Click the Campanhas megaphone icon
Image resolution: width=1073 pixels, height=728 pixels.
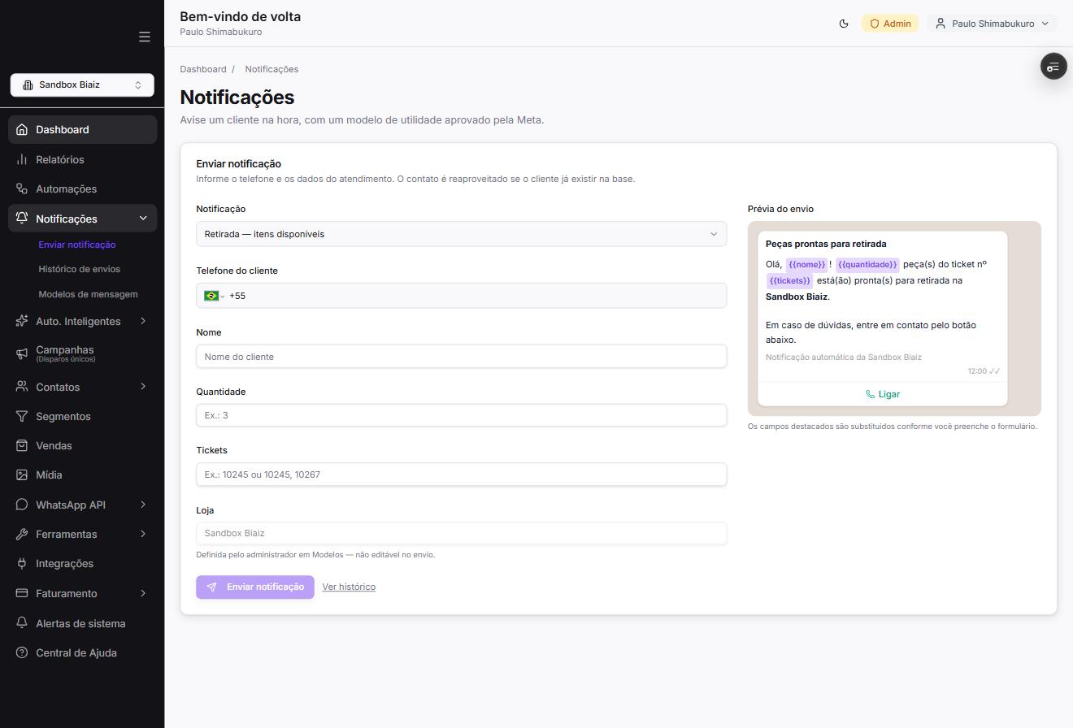(x=22, y=353)
